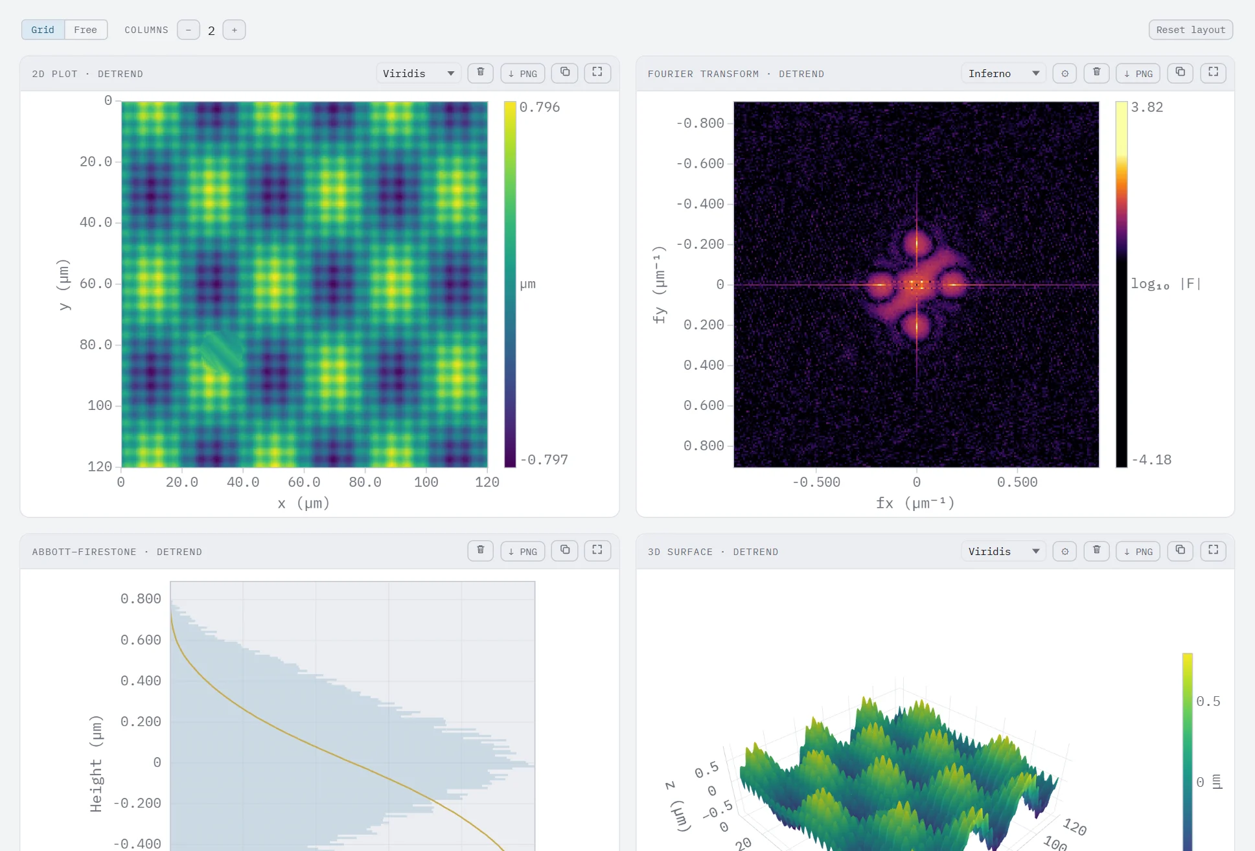The image size is (1255, 851).
Task: Click the 'log₁₀ |F|' colorbar label
Action: coord(1166,284)
